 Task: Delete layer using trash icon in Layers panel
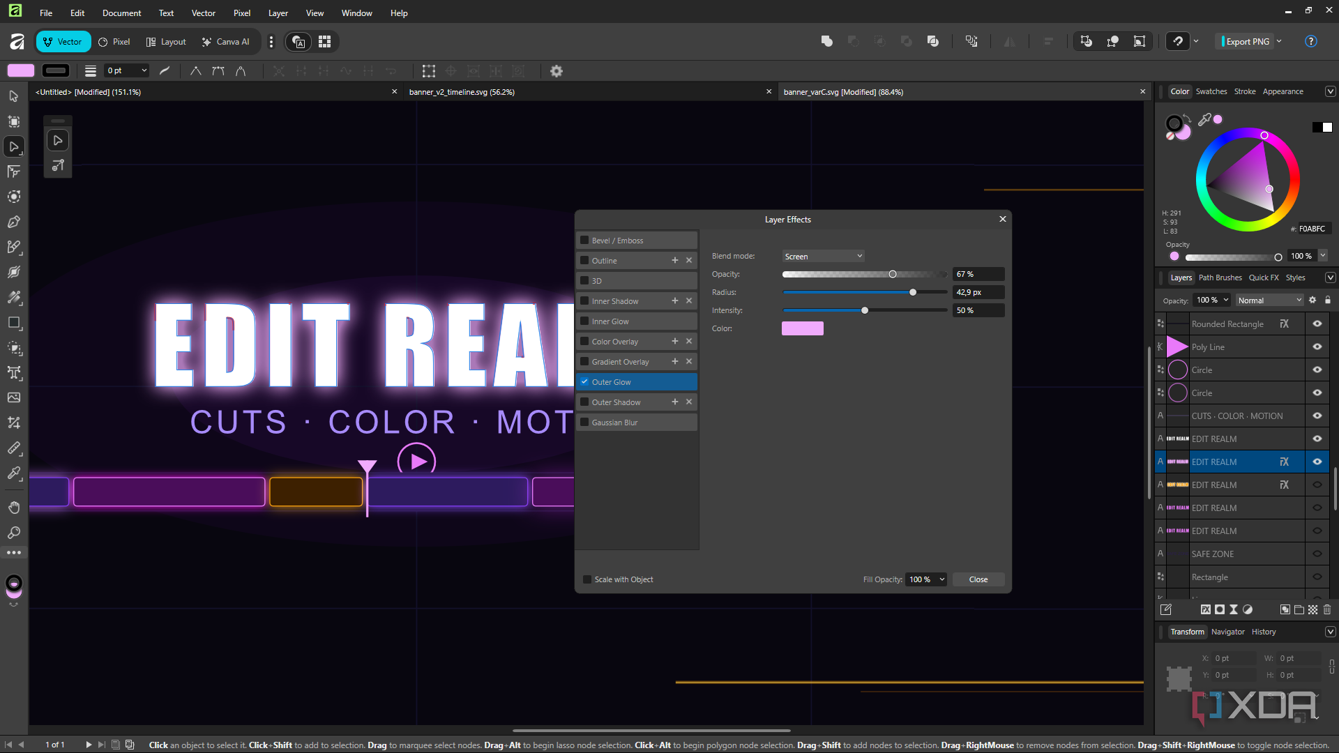coord(1327,609)
